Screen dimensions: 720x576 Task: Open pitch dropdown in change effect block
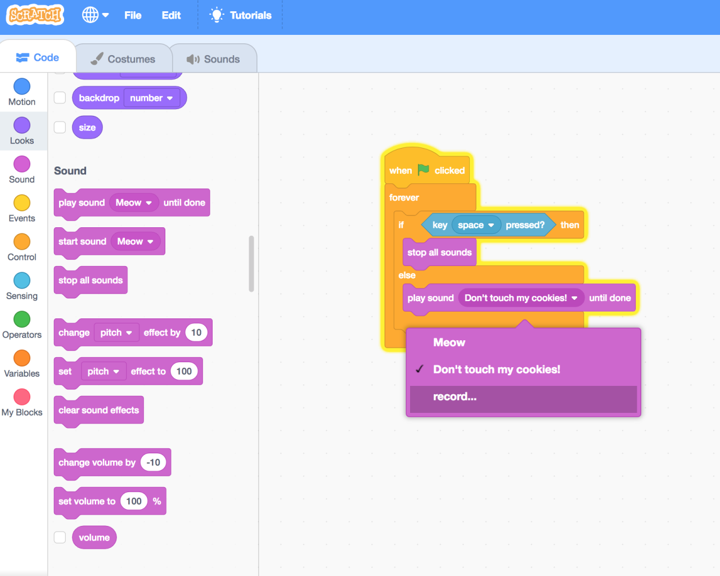[116, 332]
